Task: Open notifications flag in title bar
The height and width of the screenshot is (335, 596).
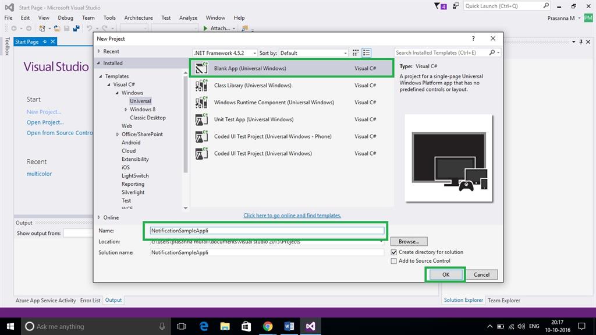Action: (440, 6)
